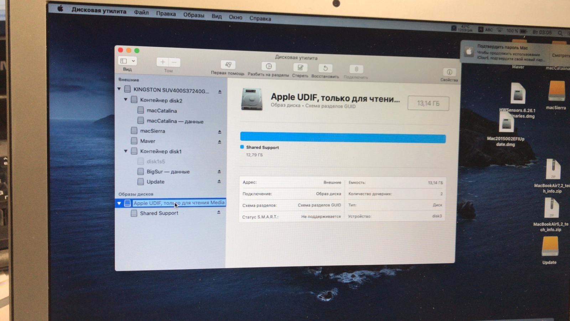This screenshot has width=570, height=321.
Task: Click Статус S.M.A.R.T. value Не поддерживается
Action: pos(321,216)
